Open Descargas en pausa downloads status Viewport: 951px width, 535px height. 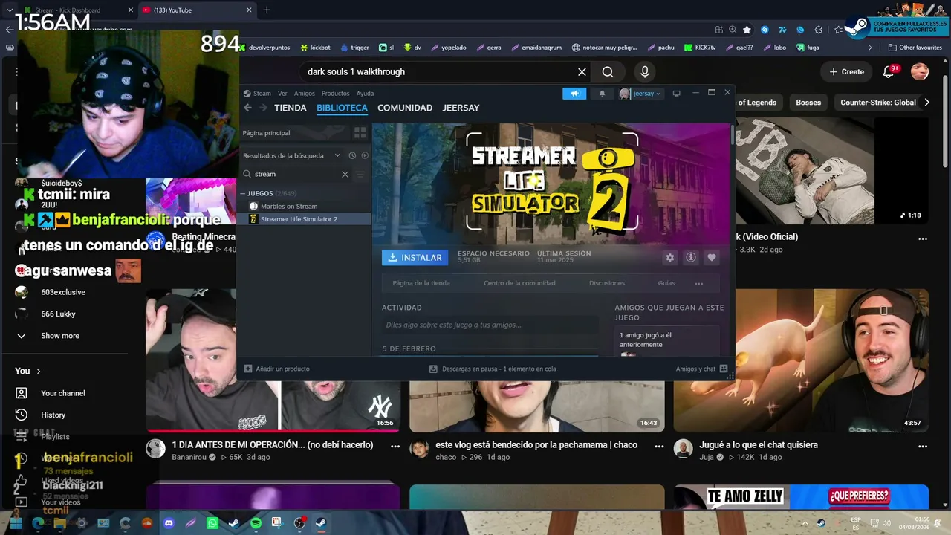[493, 369]
